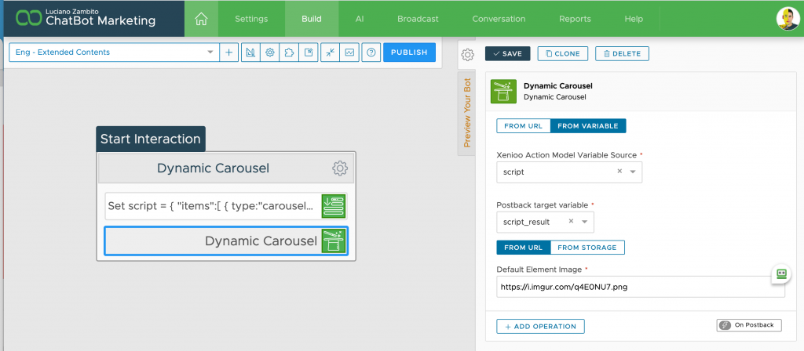Select the Dynamic Carousel action row

(x=226, y=241)
